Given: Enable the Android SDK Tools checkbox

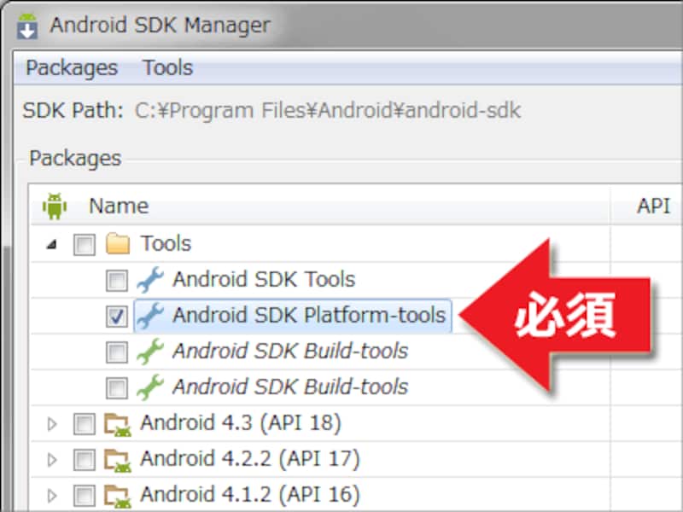Looking at the screenshot, I should point(119,279).
